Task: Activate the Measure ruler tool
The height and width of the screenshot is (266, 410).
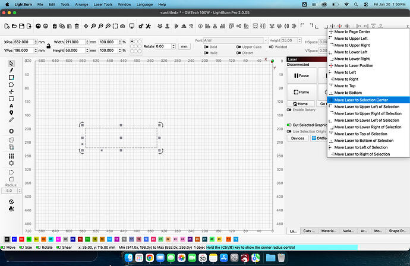Action: click(11, 120)
